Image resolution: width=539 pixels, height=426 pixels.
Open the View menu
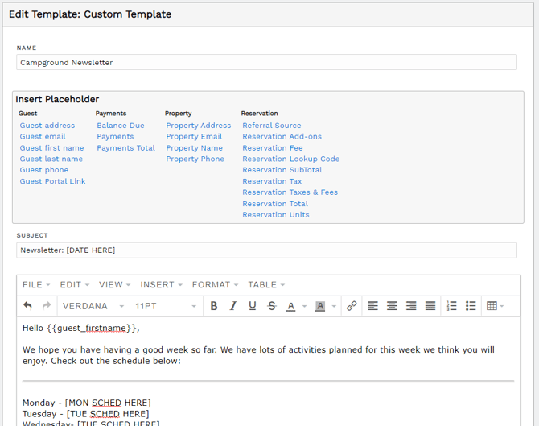tap(114, 284)
